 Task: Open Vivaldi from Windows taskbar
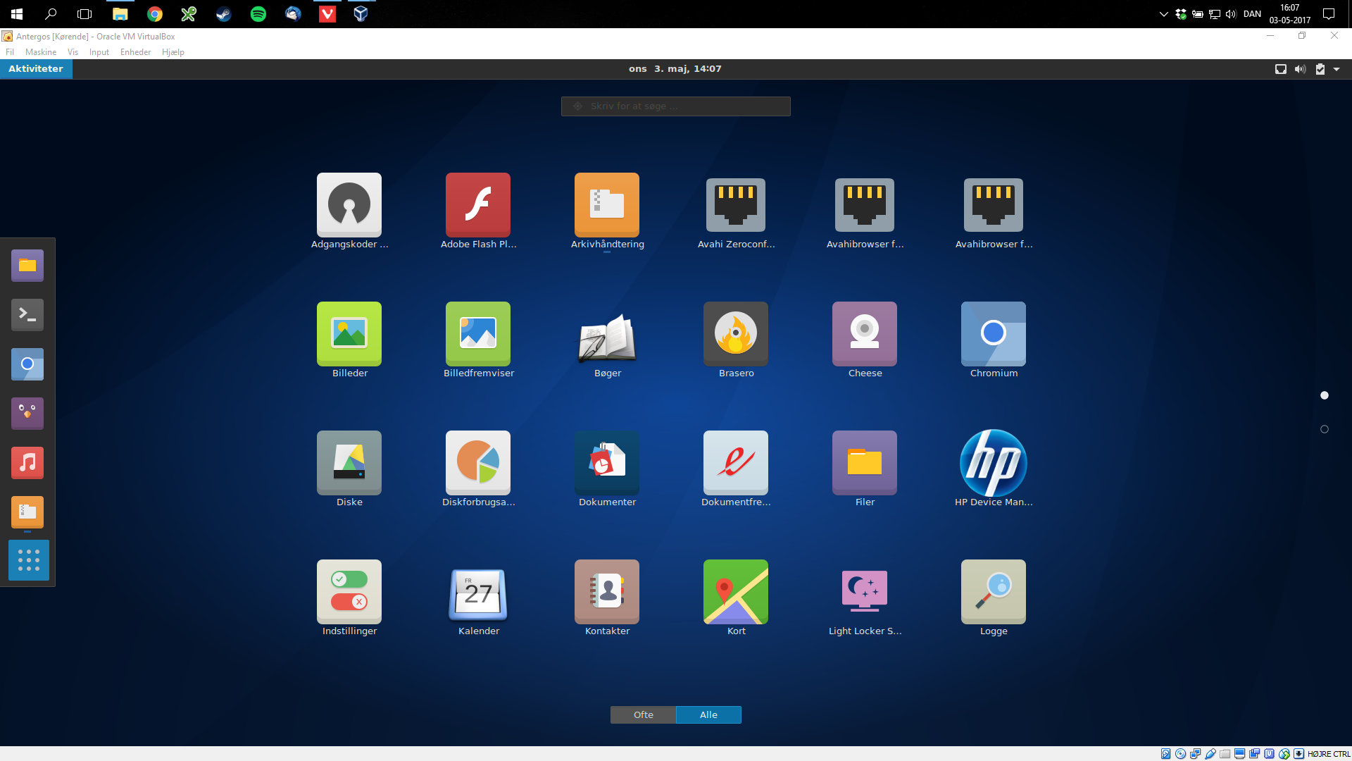click(x=327, y=14)
